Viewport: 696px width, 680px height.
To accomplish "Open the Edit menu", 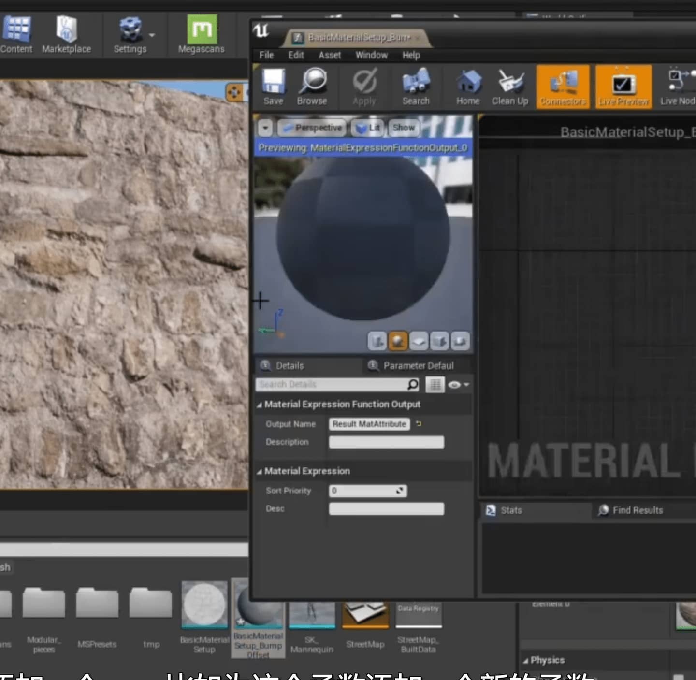I will tap(296, 55).
